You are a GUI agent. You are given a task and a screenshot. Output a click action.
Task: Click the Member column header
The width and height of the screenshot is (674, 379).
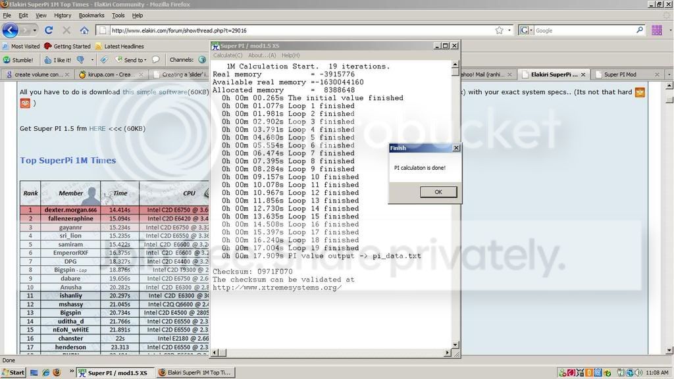[x=70, y=193]
